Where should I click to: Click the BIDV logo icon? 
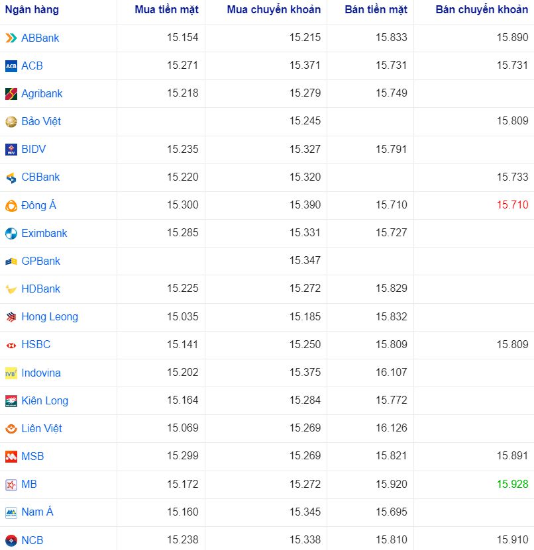[x=11, y=150]
